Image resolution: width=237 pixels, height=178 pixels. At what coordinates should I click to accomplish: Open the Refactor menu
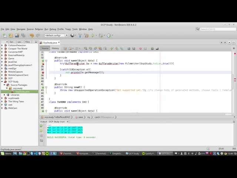tap(39, 29)
